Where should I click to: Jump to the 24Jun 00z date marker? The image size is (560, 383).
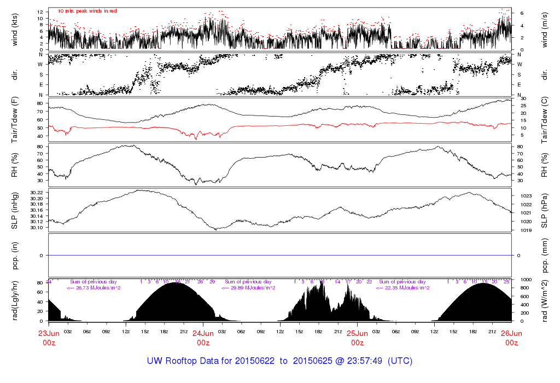203,337
